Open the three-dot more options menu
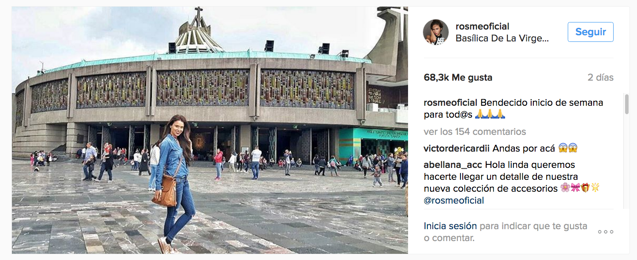The image size is (637, 260). pyautogui.click(x=606, y=232)
